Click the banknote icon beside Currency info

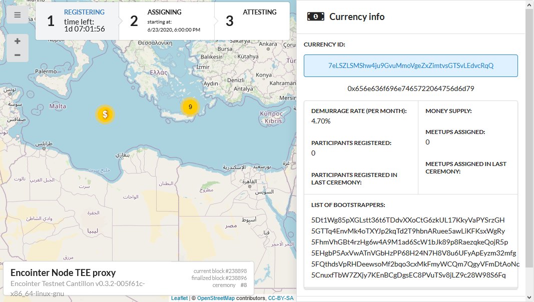pyautogui.click(x=316, y=16)
